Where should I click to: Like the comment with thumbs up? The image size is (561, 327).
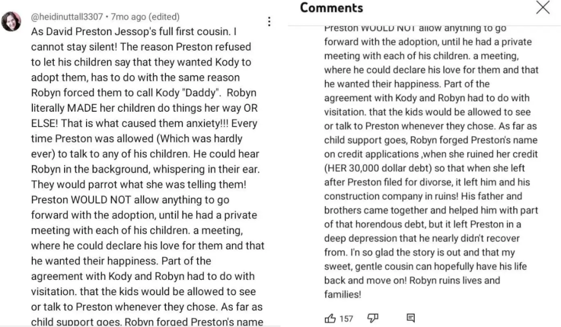(330, 318)
